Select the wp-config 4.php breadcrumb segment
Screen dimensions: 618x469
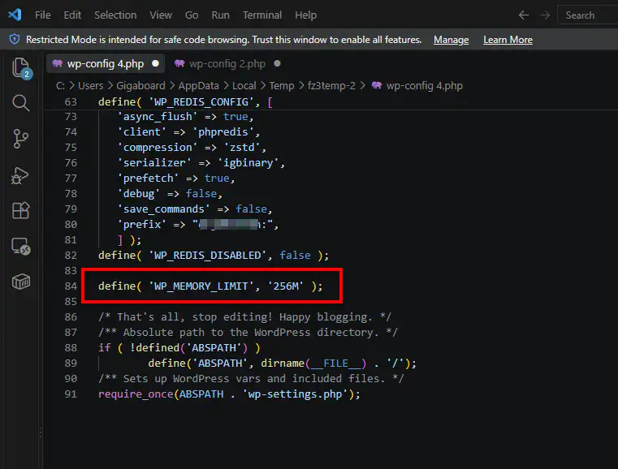click(x=424, y=85)
